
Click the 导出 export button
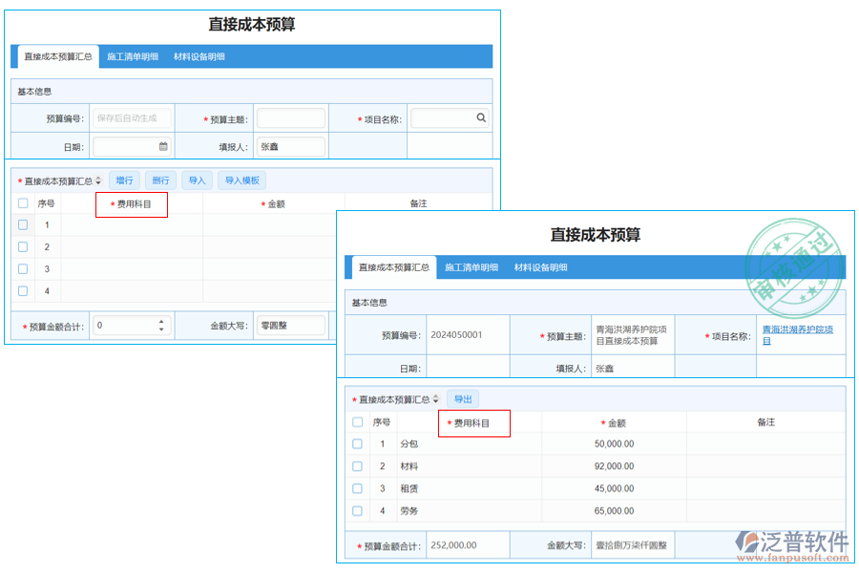click(x=464, y=398)
